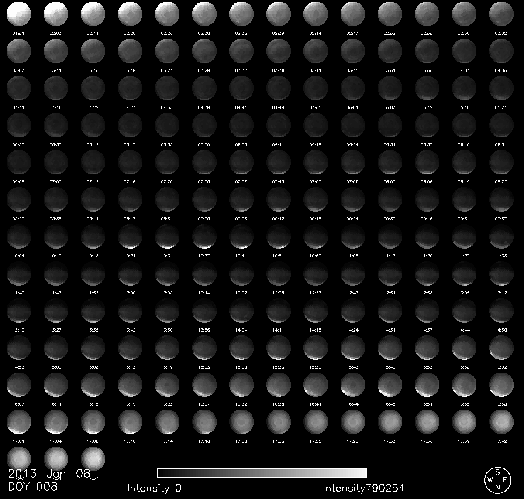Choose the disk thumbnail at 17:23
524x499 pixels.
[x=279, y=422]
